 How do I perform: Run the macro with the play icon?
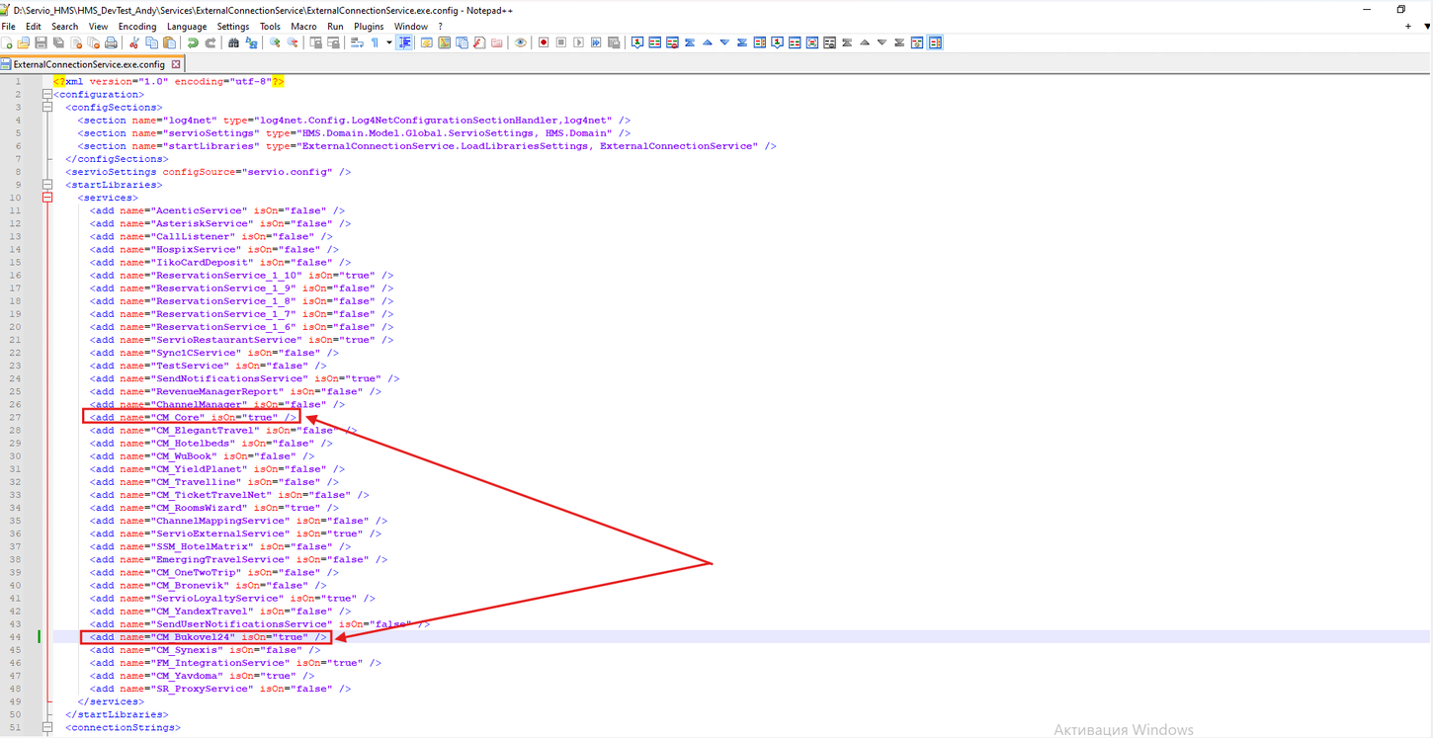(576, 42)
